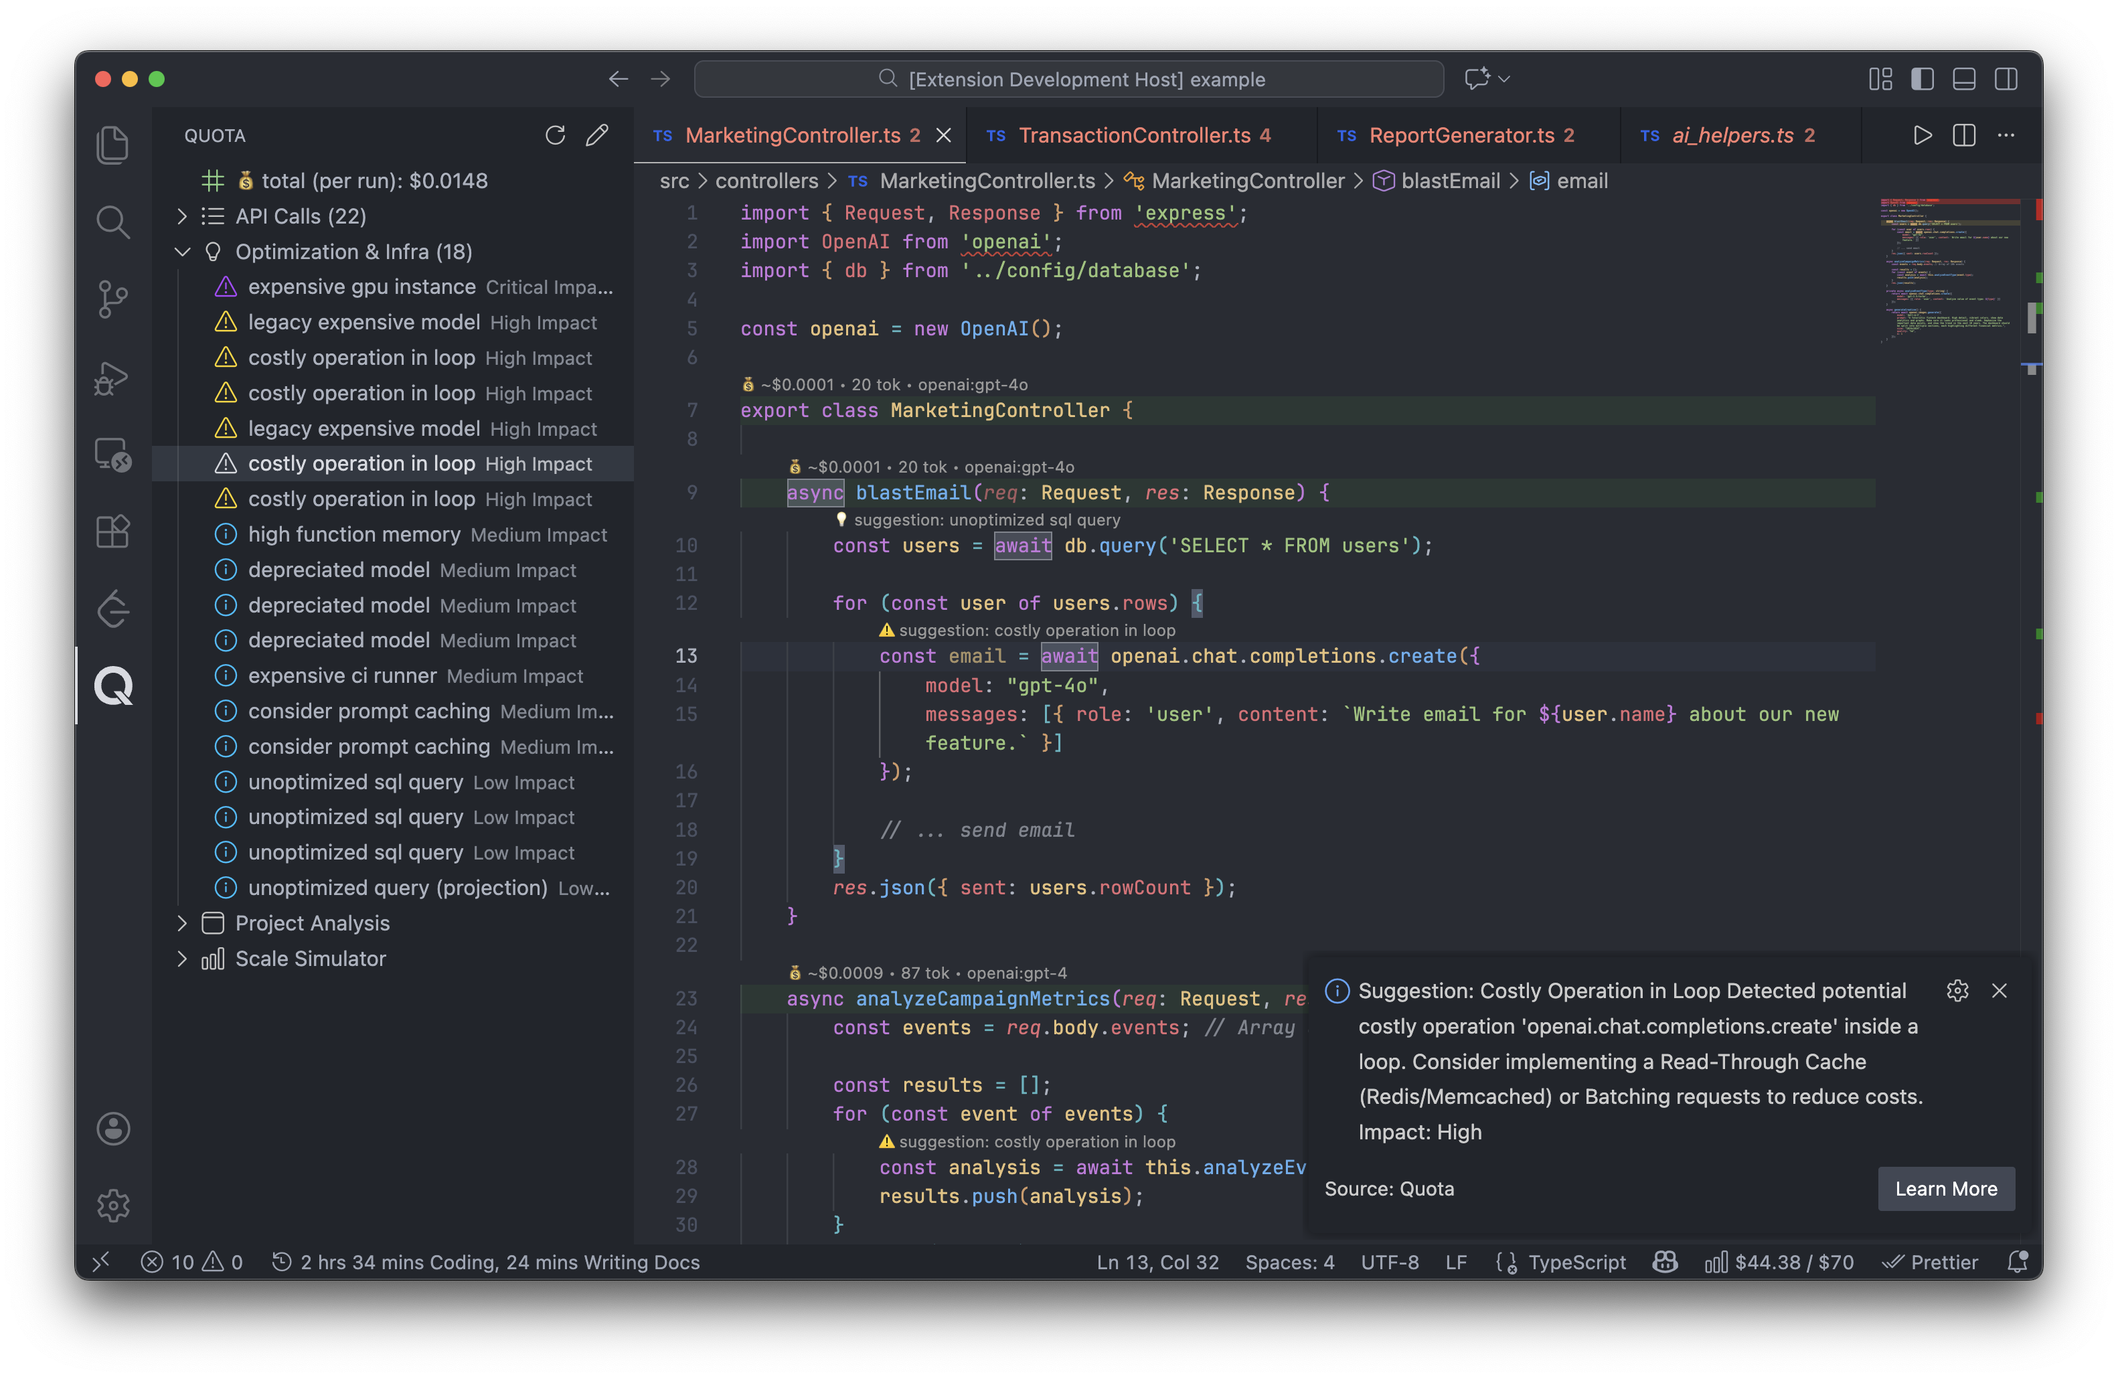Open the Run and Debug view
This screenshot has height=1379, width=2118.
[113, 378]
